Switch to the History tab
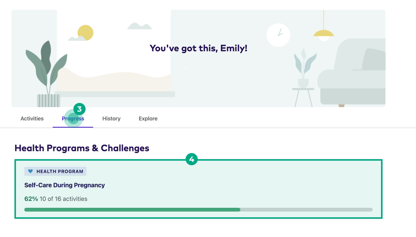Image resolution: width=416 pixels, height=237 pixels. coord(111,118)
